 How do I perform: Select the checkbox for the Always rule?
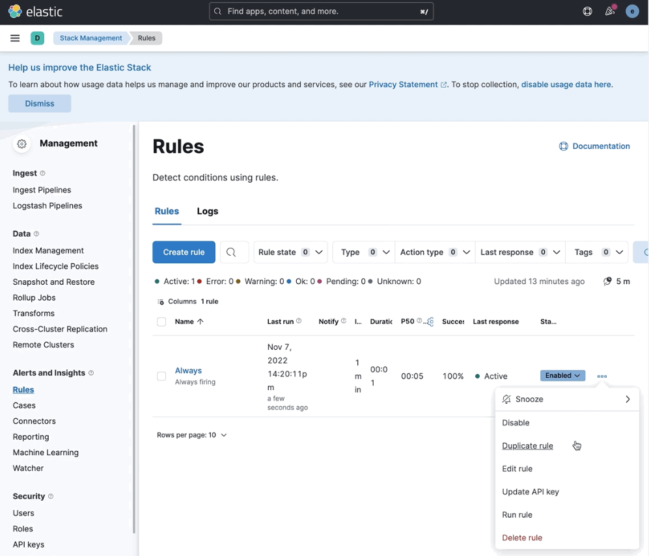coord(161,376)
